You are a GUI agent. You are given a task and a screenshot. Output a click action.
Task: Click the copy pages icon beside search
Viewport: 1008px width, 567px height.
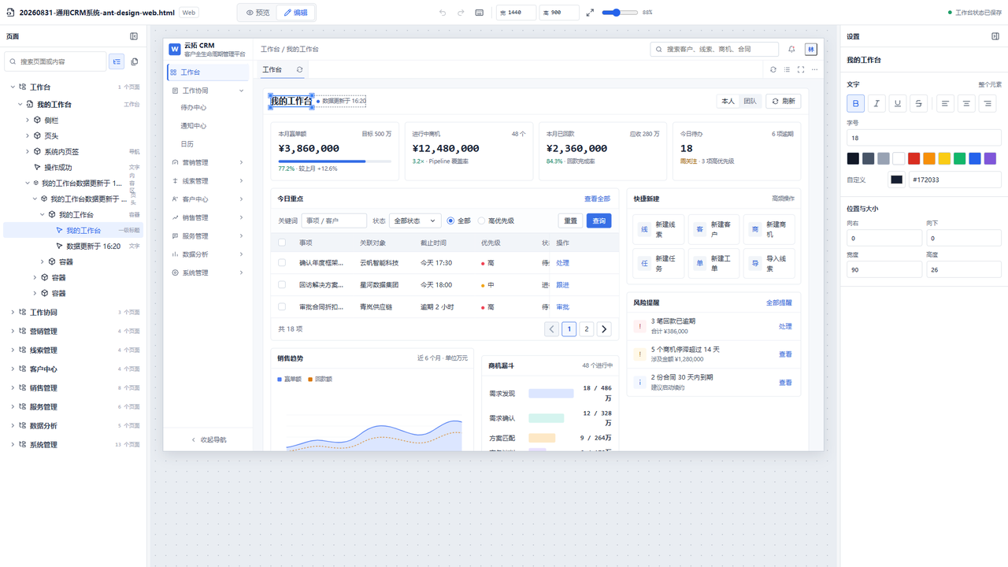click(x=135, y=61)
